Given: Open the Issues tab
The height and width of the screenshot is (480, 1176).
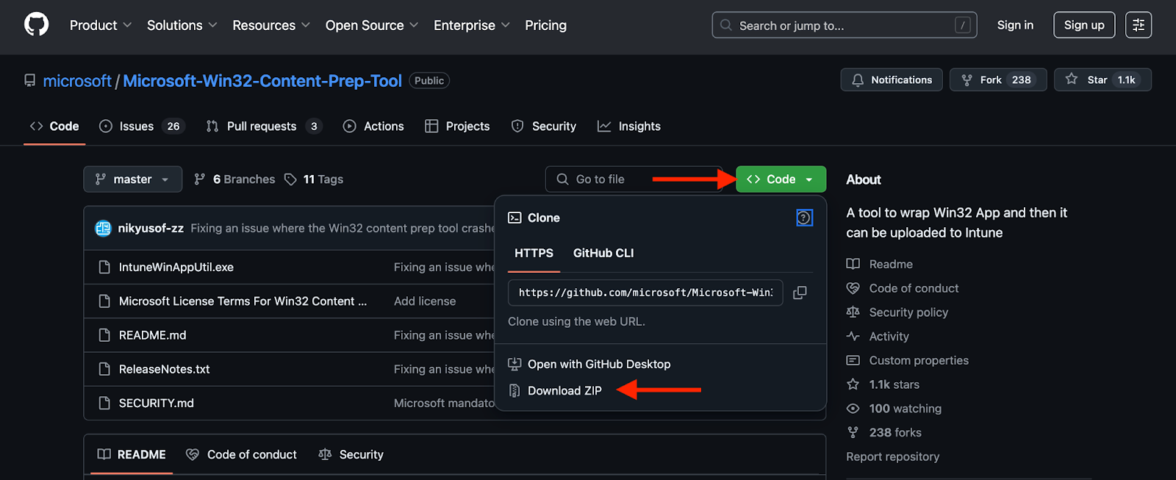Looking at the screenshot, I should click(x=141, y=126).
